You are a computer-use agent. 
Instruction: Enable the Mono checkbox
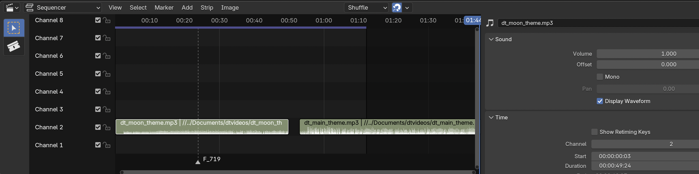click(x=600, y=77)
